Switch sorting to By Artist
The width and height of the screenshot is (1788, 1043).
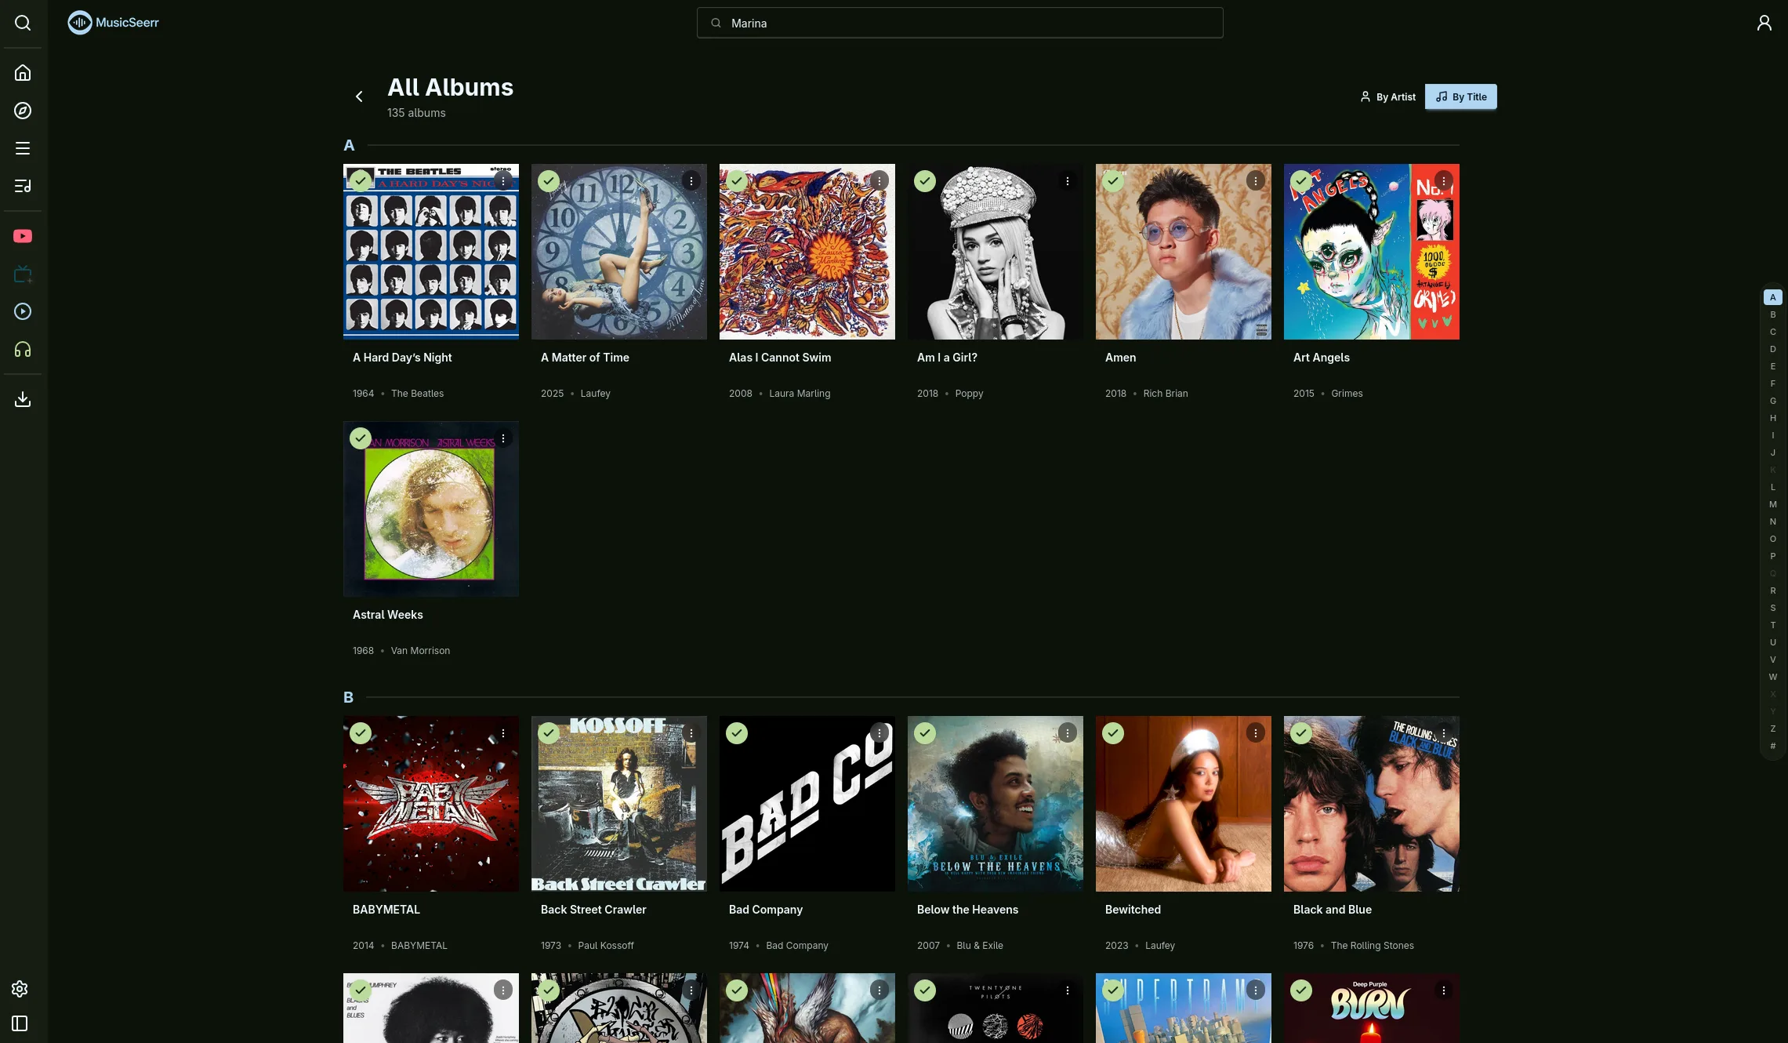point(1388,96)
